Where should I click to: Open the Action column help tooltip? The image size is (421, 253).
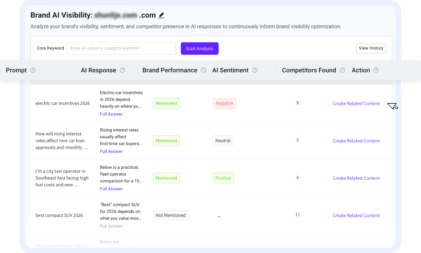pyautogui.click(x=376, y=70)
